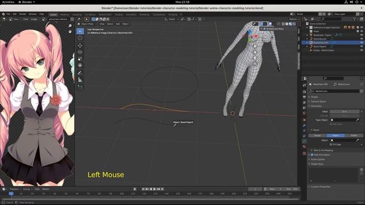Open the Render menu
Viewport: 365px width, 205px height.
coord(23,14)
